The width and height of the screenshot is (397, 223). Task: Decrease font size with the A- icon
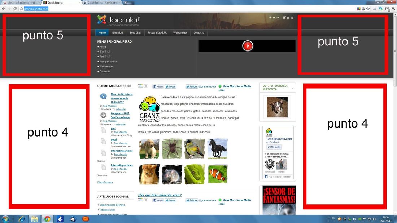tap(292, 18)
